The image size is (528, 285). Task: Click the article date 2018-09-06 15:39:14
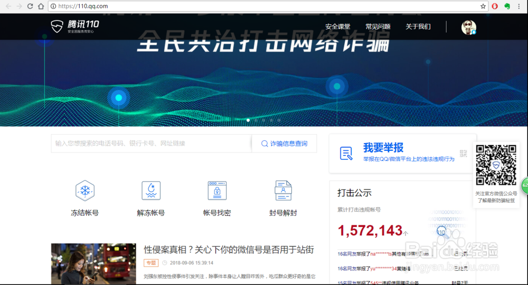tap(191, 263)
